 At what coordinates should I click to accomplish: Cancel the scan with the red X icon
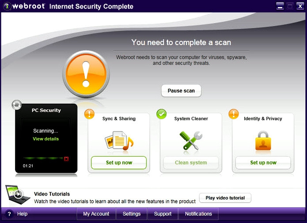pos(66,159)
